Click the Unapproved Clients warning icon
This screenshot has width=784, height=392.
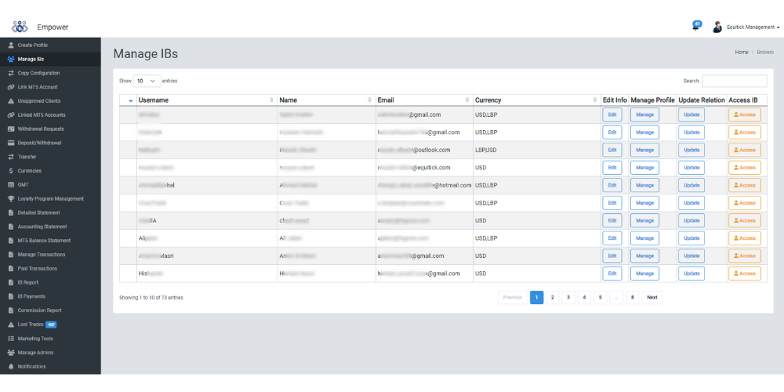pyautogui.click(x=11, y=101)
